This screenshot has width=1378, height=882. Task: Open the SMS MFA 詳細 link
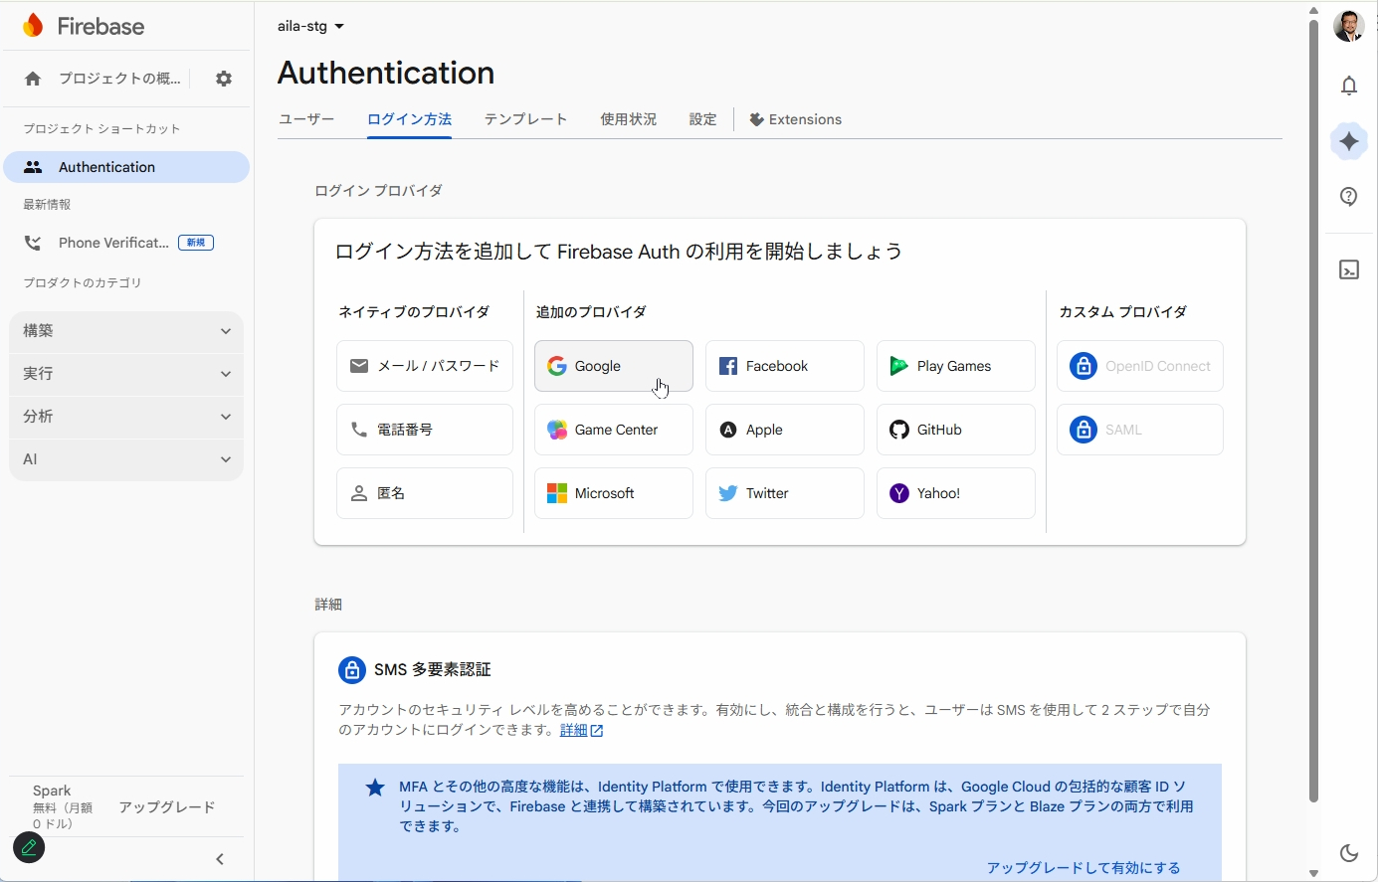coord(575,729)
